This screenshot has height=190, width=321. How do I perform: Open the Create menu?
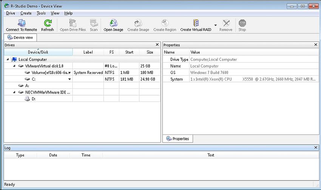[x=26, y=13]
